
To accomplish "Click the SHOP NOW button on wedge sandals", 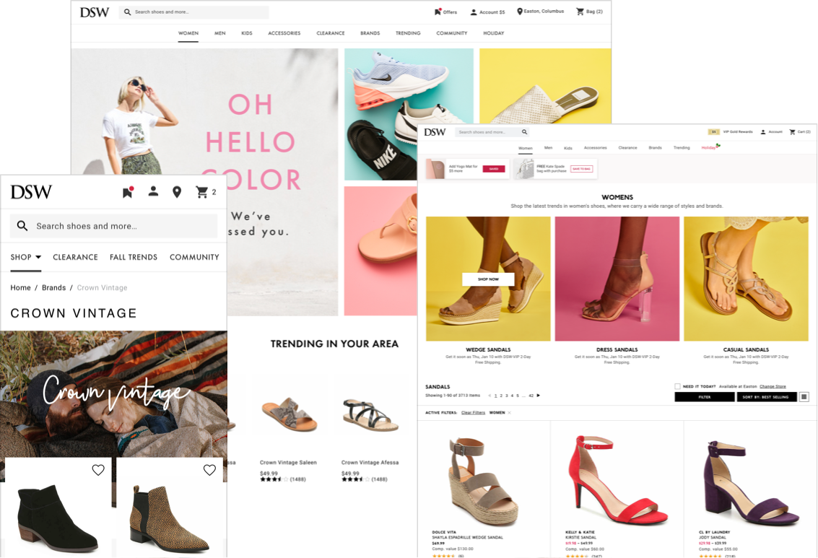I will click(x=488, y=279).
